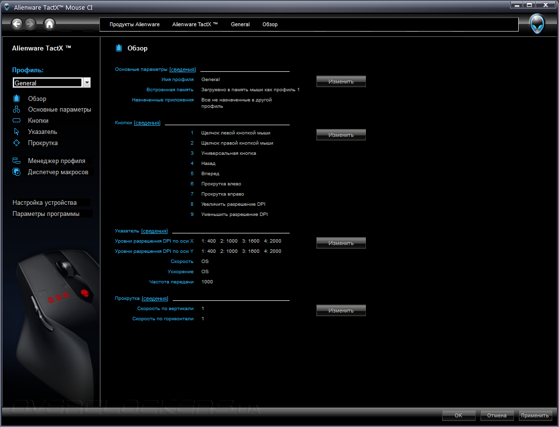Click 'Загружено в память мыши как профиль 1'

coord(250,90)
